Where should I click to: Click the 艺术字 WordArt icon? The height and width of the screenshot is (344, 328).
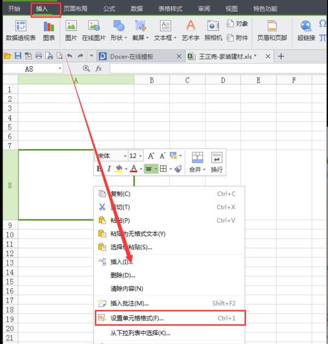[x=190, y=27]
